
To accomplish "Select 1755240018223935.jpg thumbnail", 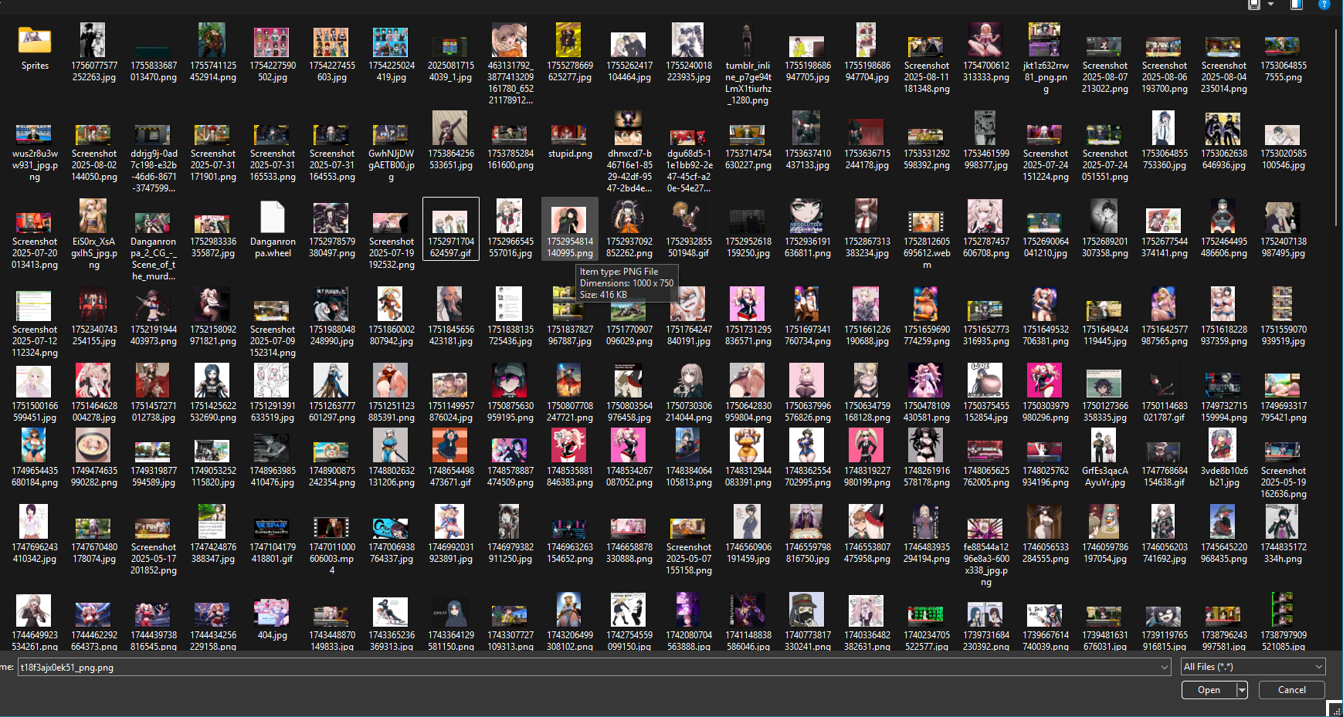I will click(689, 40).
